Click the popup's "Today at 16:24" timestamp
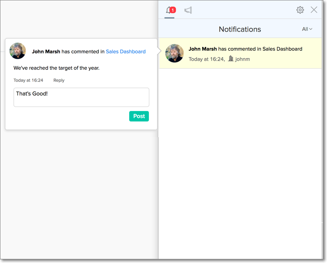This screenshot has width=327, height=263. (x=28, y=80)
